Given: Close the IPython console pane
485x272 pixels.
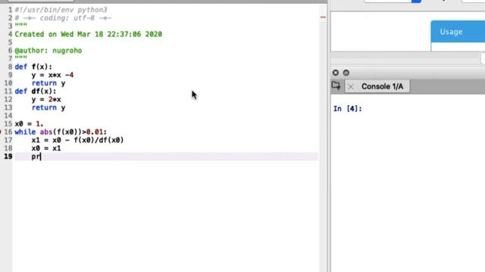Looking at the screenshot, I should 336,73.
